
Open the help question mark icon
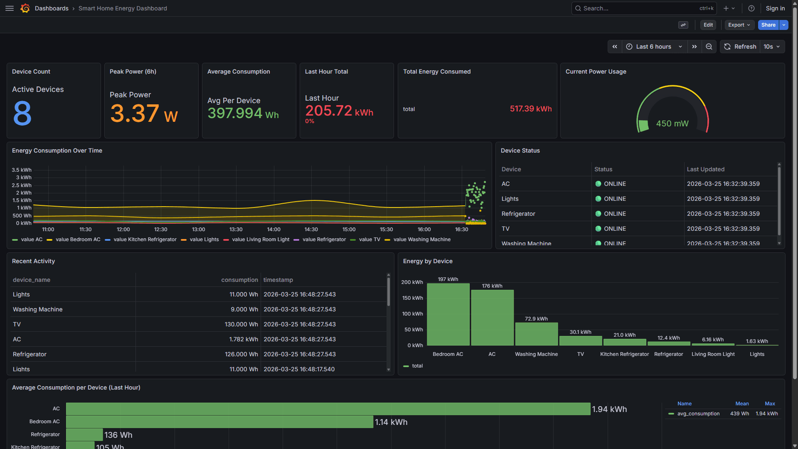pos(751,8)
